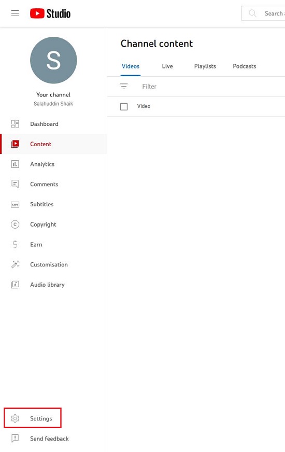Open Dashboard from the sidebar icon

click(15, 124)
